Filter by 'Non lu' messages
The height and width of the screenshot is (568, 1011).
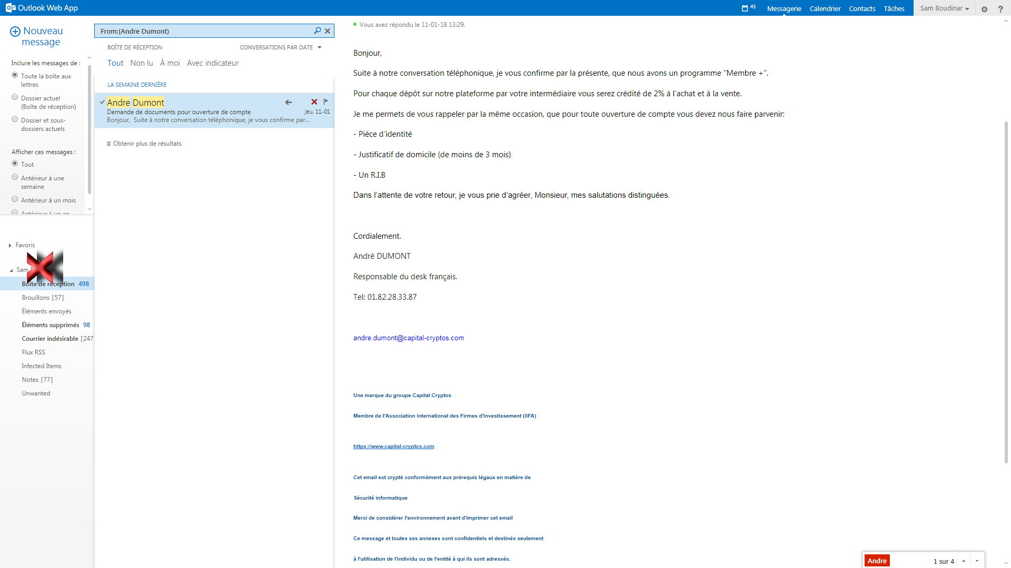click(x=142, y=63)
